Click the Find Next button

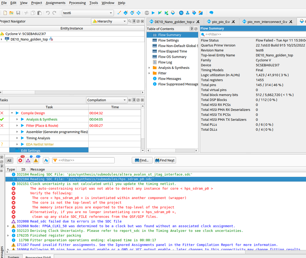coord(165,160)
